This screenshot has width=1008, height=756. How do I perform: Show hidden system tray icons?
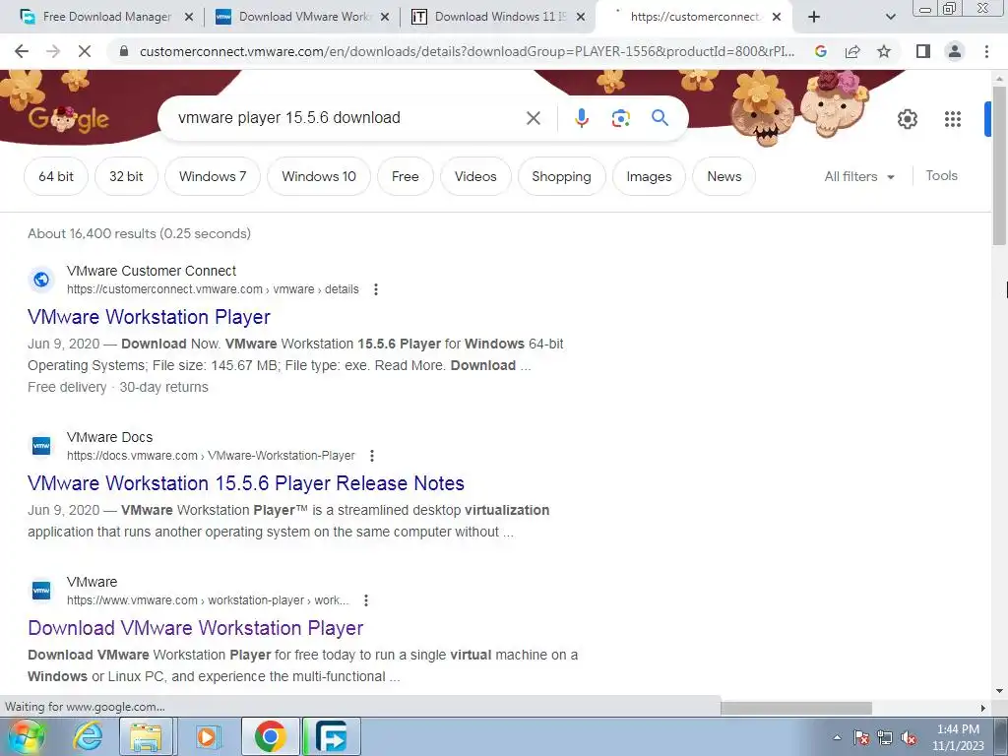(837, 737)
